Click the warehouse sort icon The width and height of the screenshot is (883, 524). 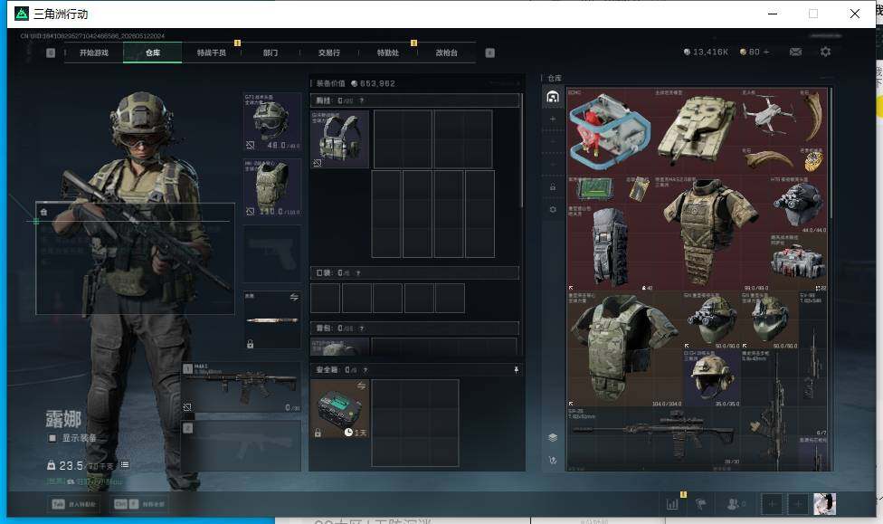553,461
